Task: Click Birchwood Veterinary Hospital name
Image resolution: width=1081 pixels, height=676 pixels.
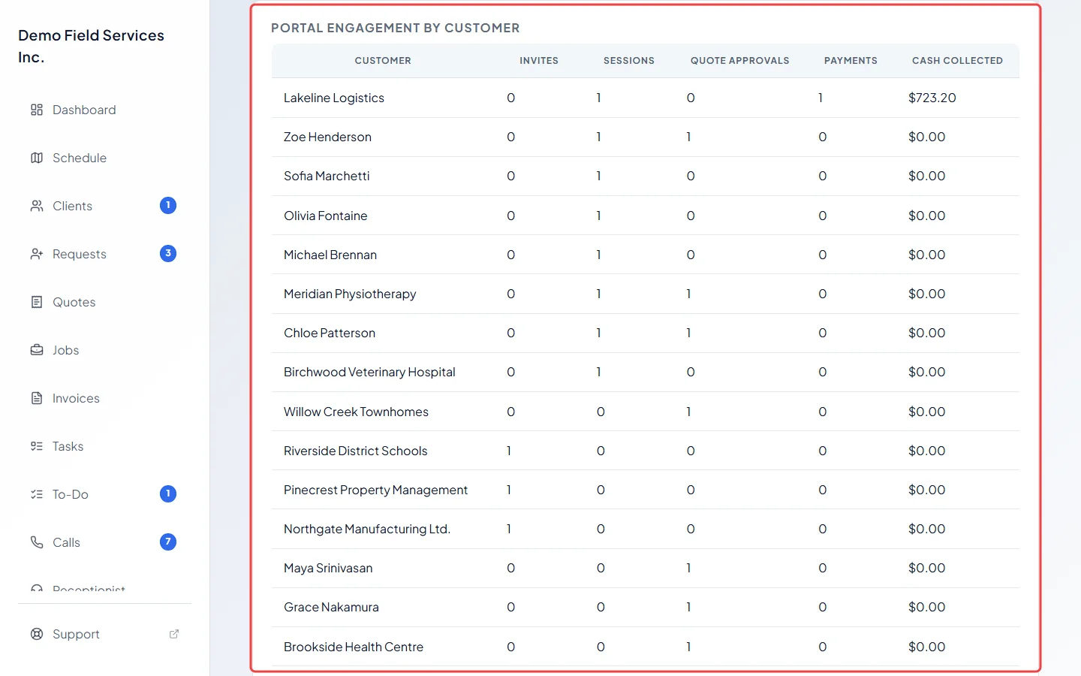Action: [369, 372]
